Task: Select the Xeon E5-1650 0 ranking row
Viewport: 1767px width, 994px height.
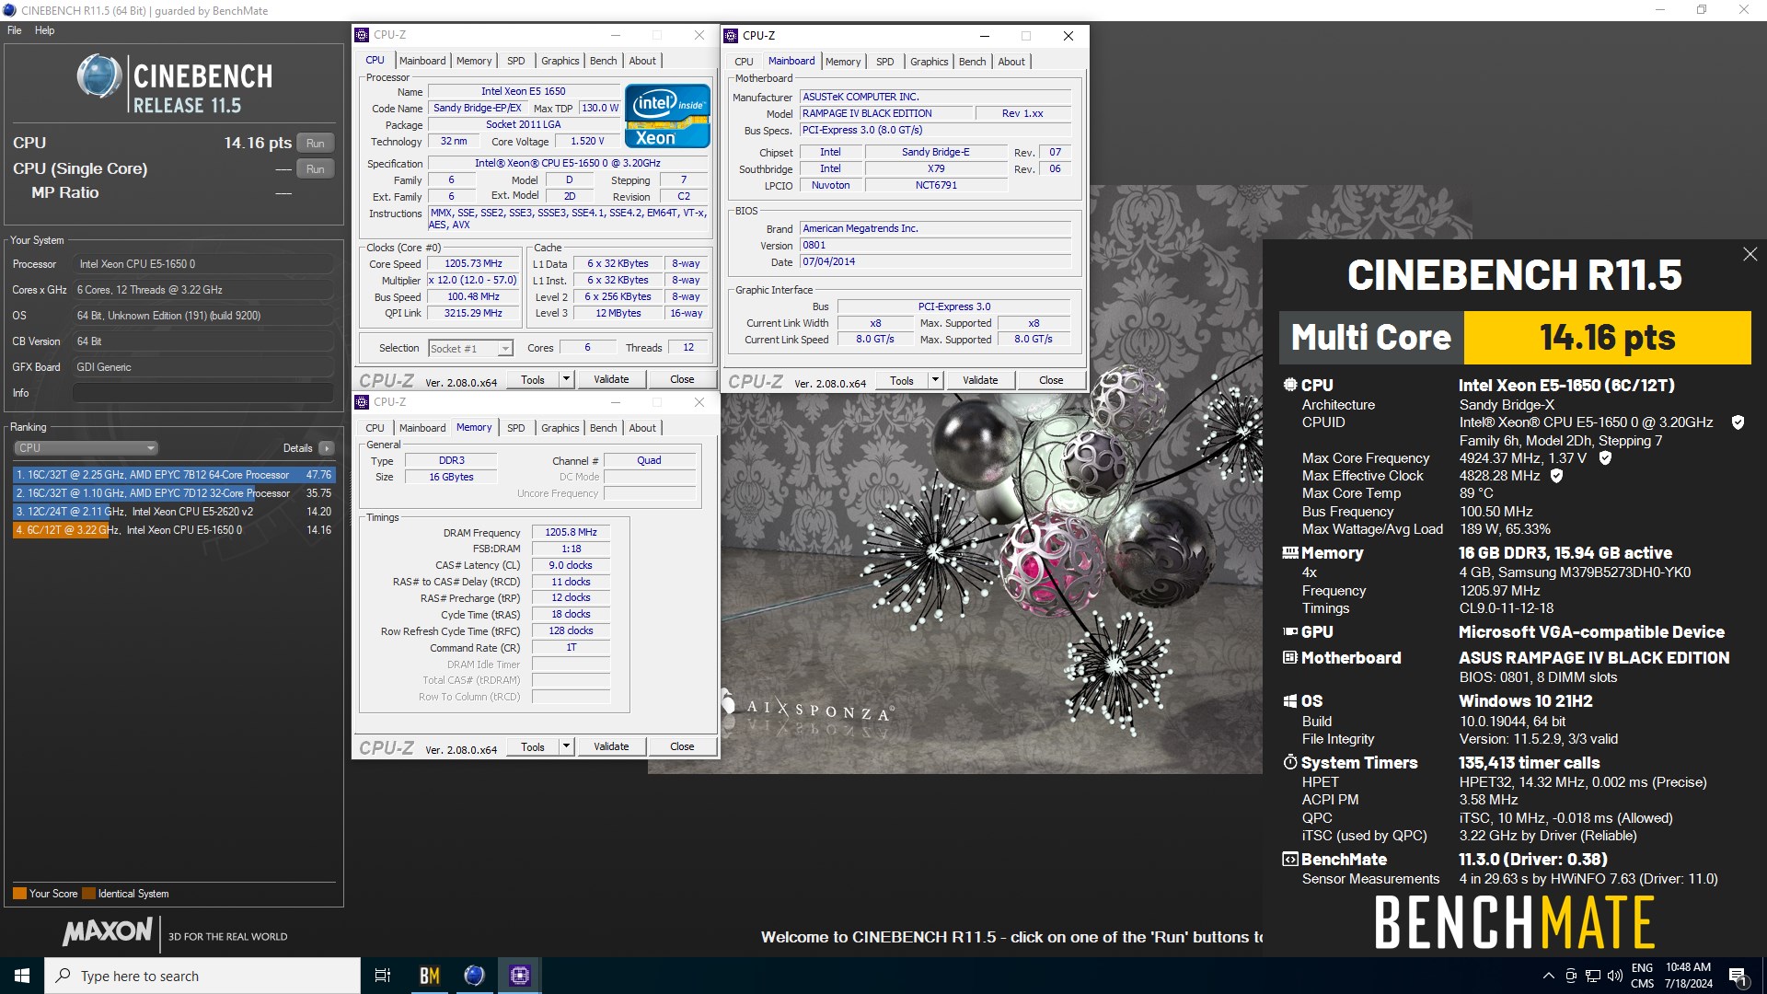Action: coord(174,530)
